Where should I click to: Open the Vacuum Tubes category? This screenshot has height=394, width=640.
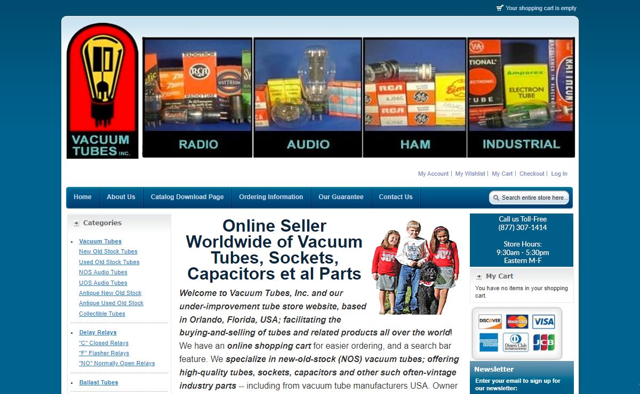tap(100, 241)
